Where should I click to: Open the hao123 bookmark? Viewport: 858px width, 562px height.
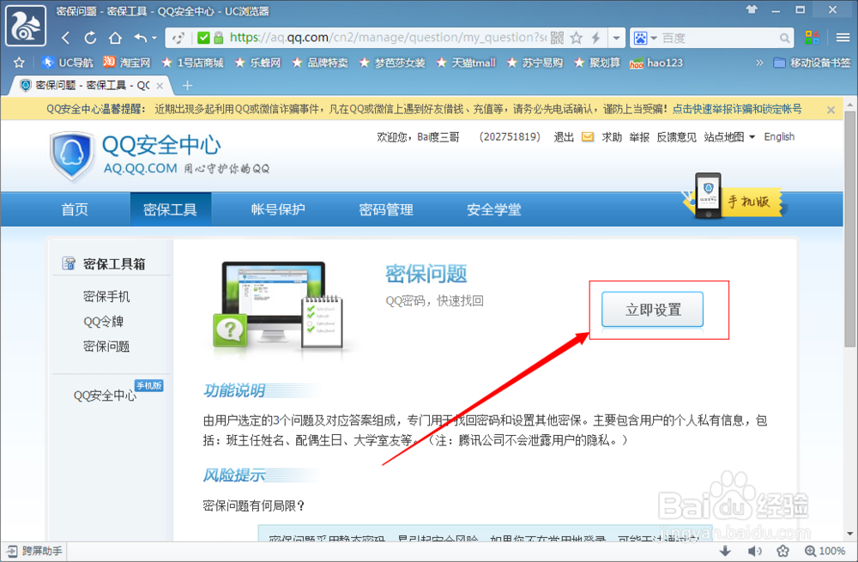(656, 63)
